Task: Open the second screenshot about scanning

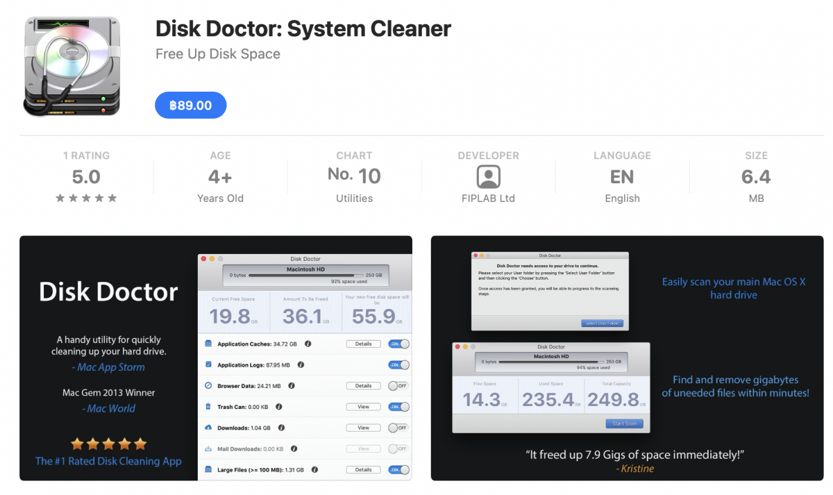Action: 628,358
